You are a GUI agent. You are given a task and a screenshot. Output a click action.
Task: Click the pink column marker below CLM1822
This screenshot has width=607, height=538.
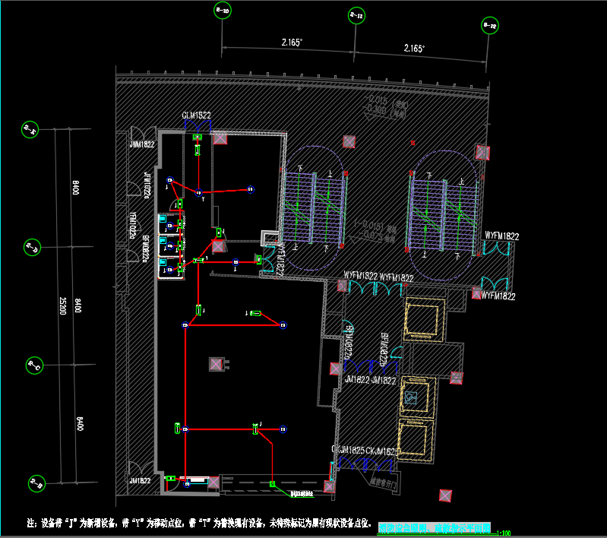pyautogui.click(x=220, y=138)
